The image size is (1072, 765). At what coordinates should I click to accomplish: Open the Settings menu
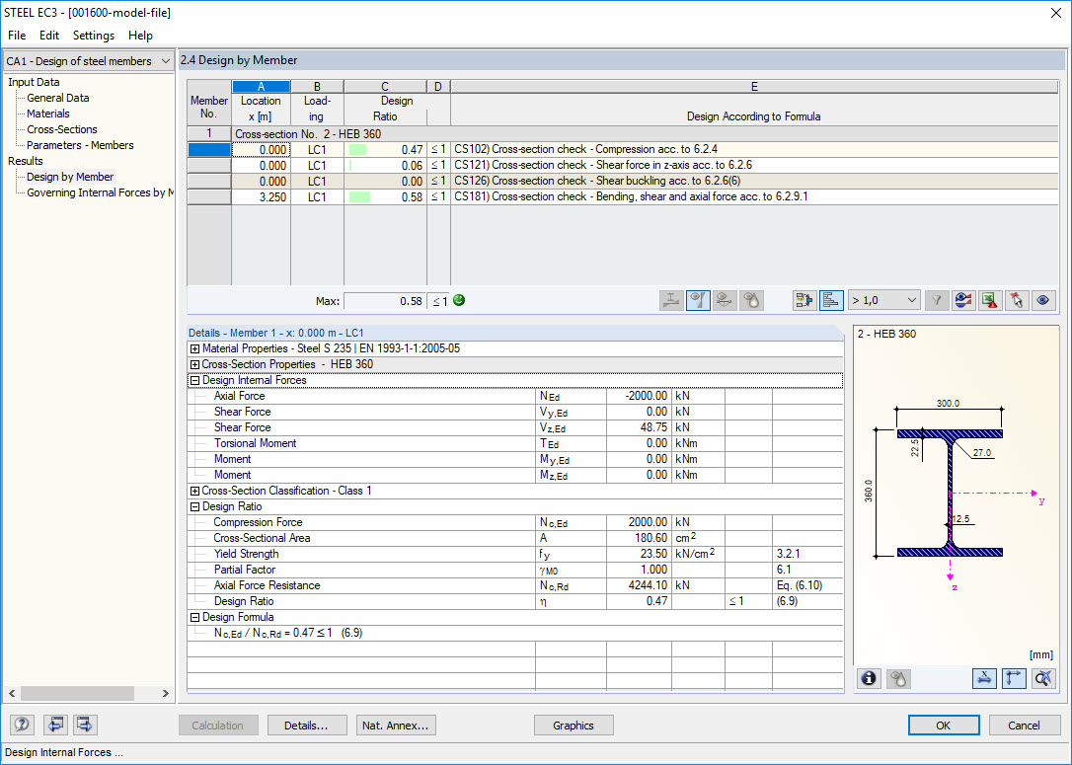tap(93, 36)
